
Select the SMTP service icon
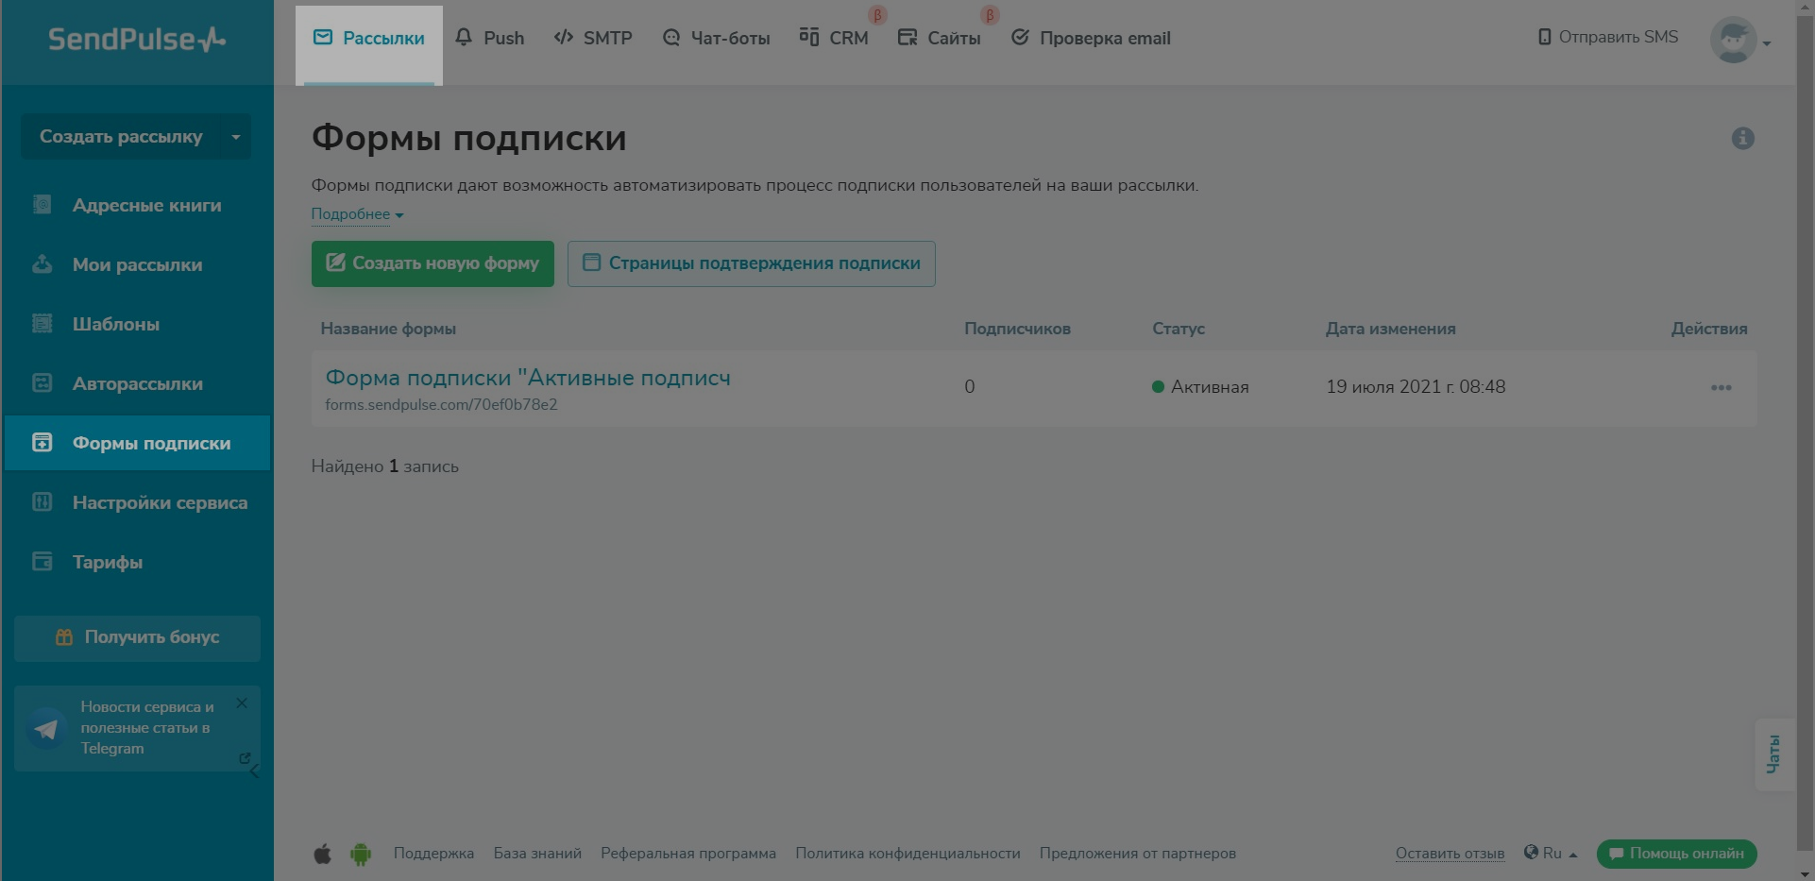(564, 37)
